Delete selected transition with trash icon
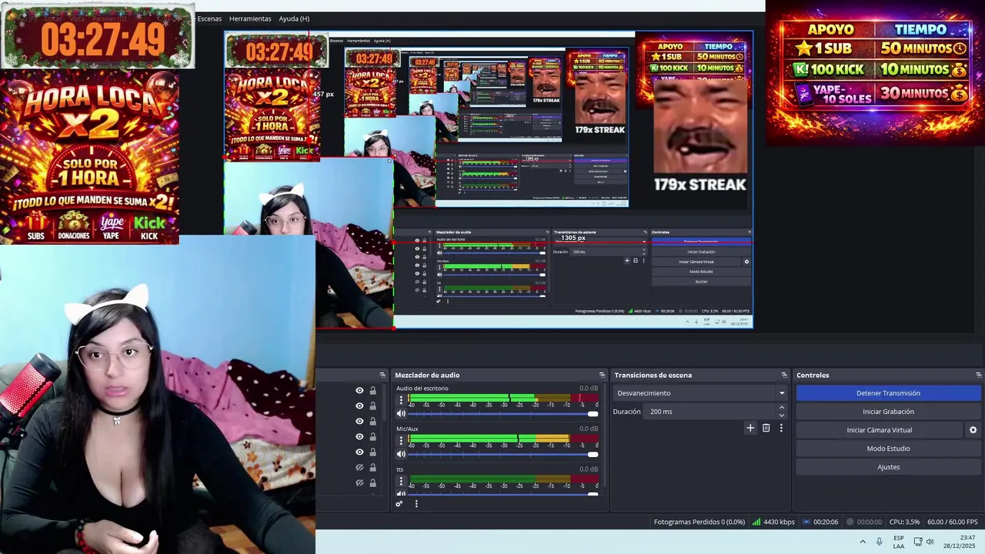The image size is (985, 554). point(766,428)
